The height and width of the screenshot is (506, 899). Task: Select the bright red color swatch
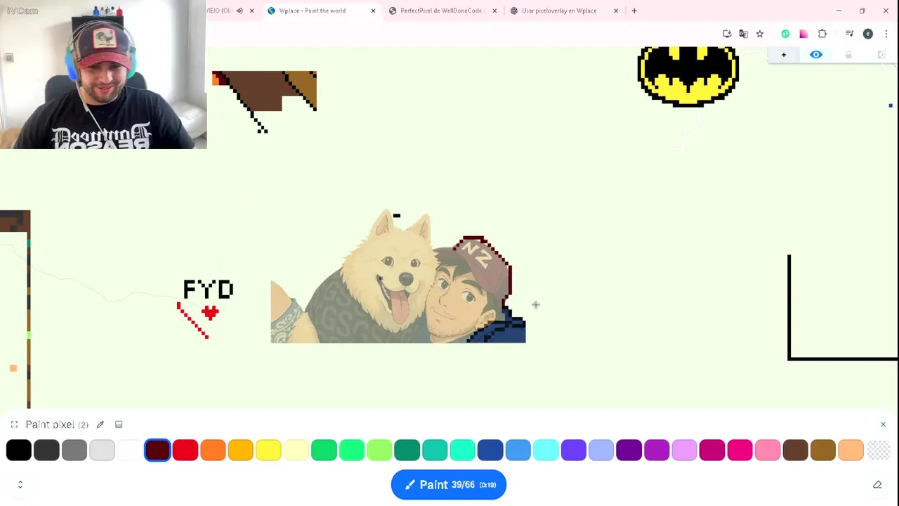tap(185, 450)
